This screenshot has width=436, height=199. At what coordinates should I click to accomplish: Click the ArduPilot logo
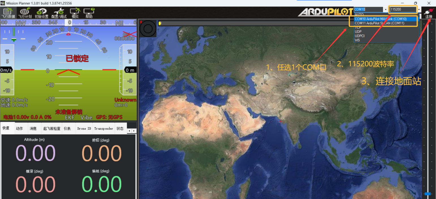325,12
